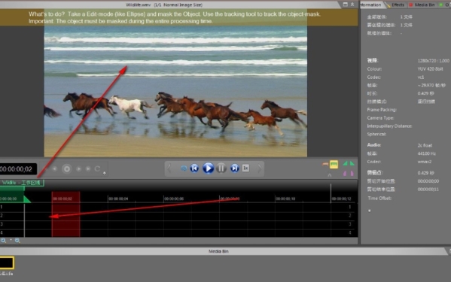The width and height of the screenshot is (451, 282).
Task: Jump to the first frame button
Action: pos(194,168)
